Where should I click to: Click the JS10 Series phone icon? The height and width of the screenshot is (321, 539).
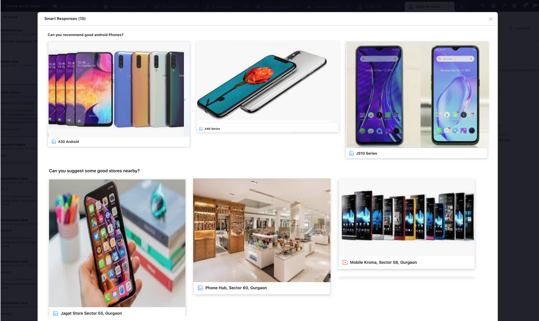click(351, 153)
